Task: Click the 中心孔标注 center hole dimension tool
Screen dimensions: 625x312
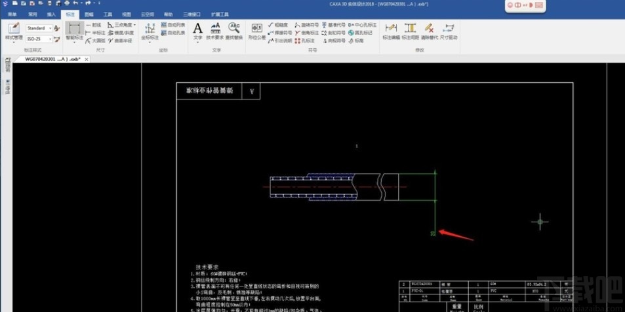Action: pos(362,25)
